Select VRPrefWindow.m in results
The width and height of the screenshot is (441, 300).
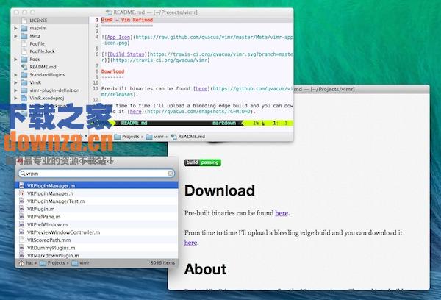point(96,224)
